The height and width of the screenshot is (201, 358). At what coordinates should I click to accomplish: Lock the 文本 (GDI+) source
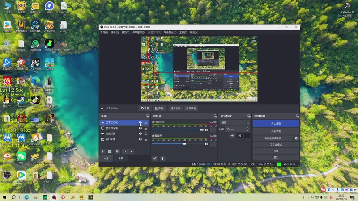point(146,122)
